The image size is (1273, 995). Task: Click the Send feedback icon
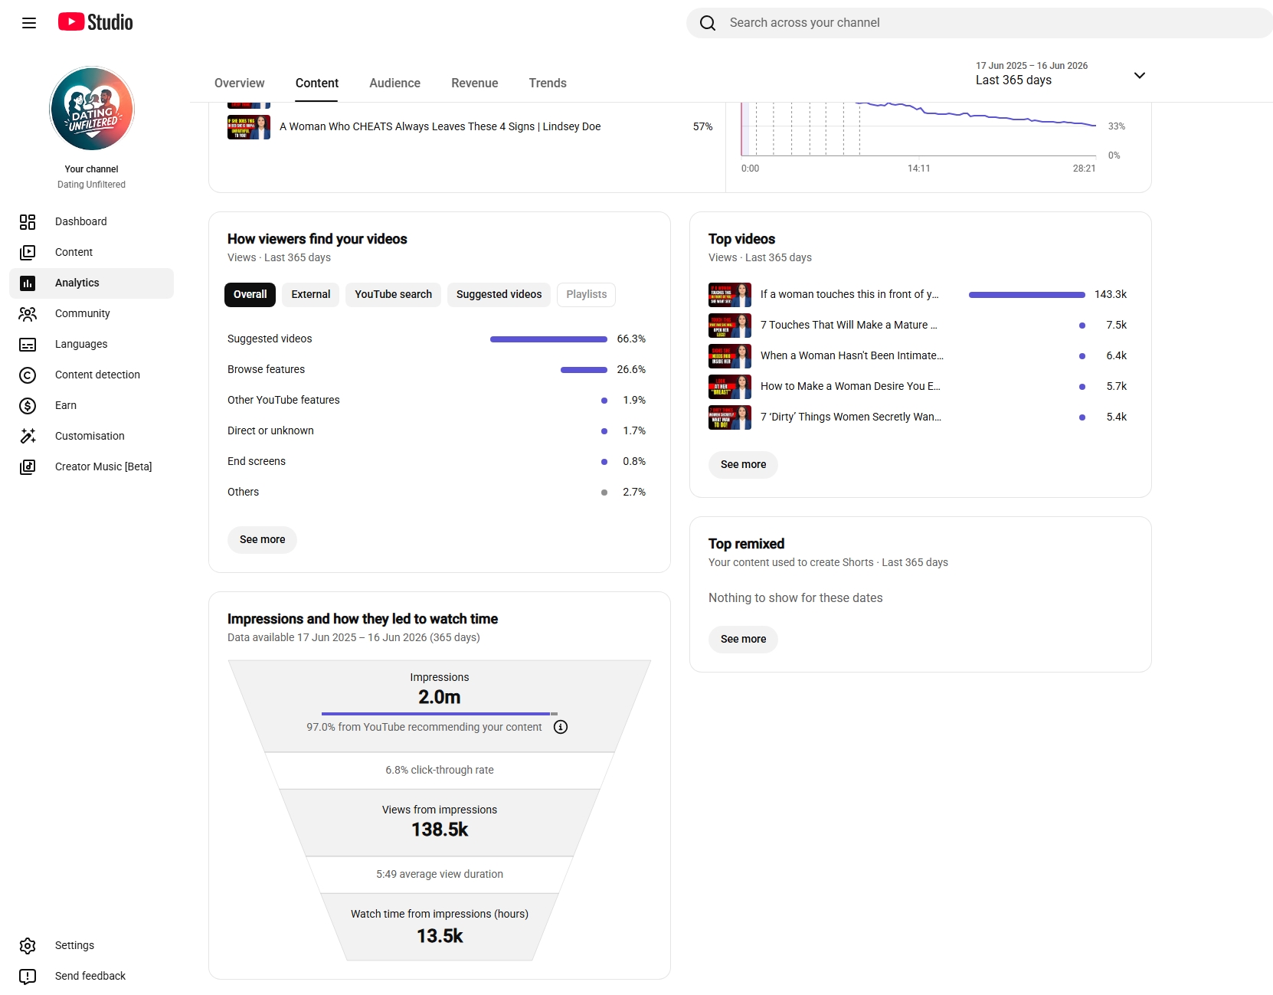[28, 977]
